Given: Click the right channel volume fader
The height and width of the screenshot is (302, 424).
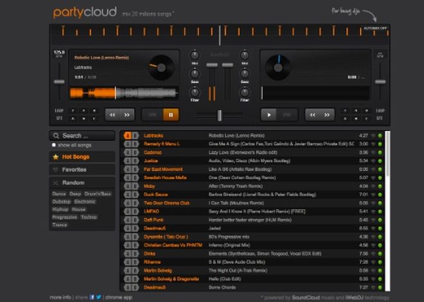Looking at the screenshot, I should pos(227,65).
